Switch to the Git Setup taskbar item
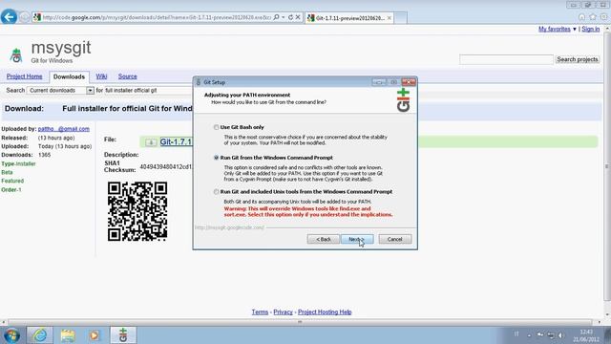Screen dimensions: 611x344 (123, 335)
